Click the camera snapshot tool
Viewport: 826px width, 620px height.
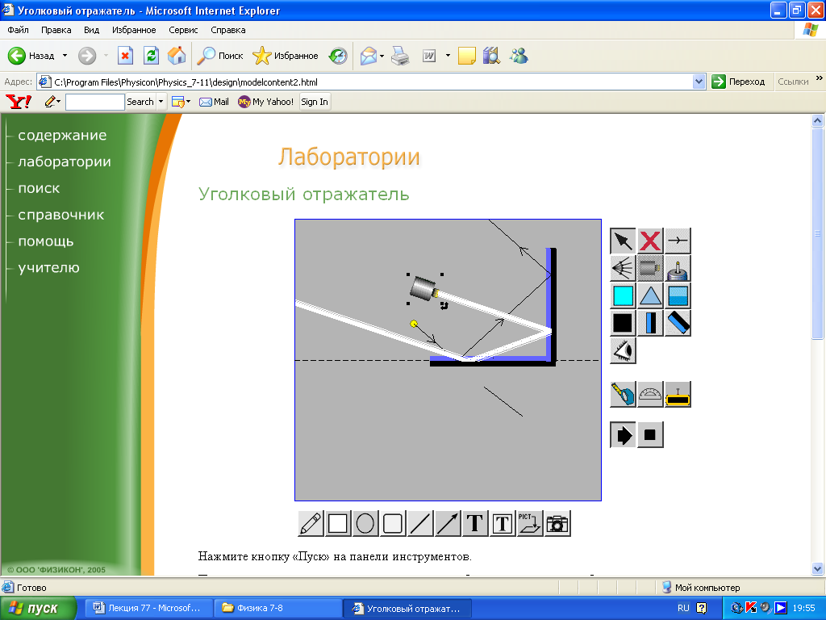coord(557,523)
